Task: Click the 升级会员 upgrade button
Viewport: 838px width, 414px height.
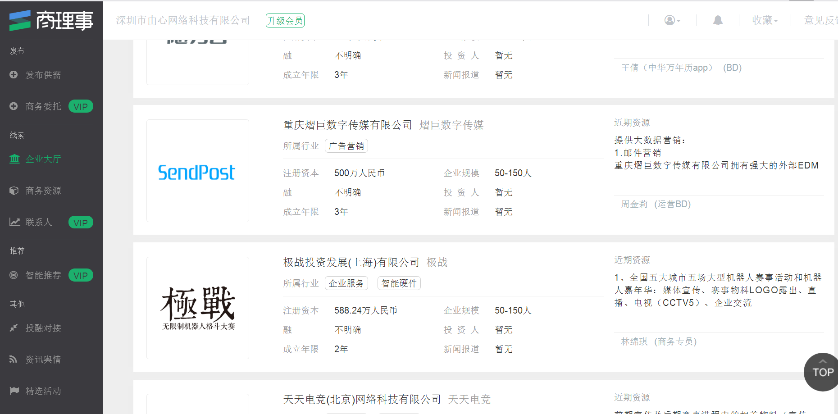Action: [285, 21]
